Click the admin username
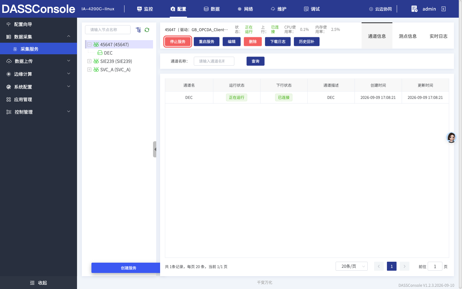The height and width of the screenshot is (289, 462). click(x=429, y=9)
